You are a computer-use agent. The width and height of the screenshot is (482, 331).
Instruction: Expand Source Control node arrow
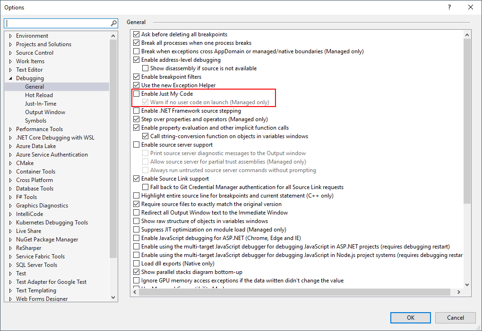10,53
